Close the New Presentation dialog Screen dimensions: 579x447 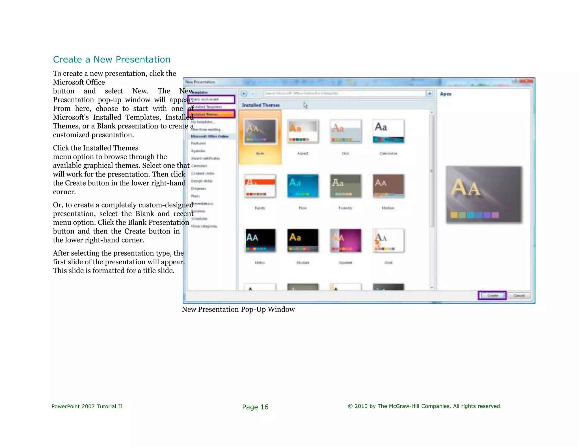pyautogui.click(x=527, y=81)
